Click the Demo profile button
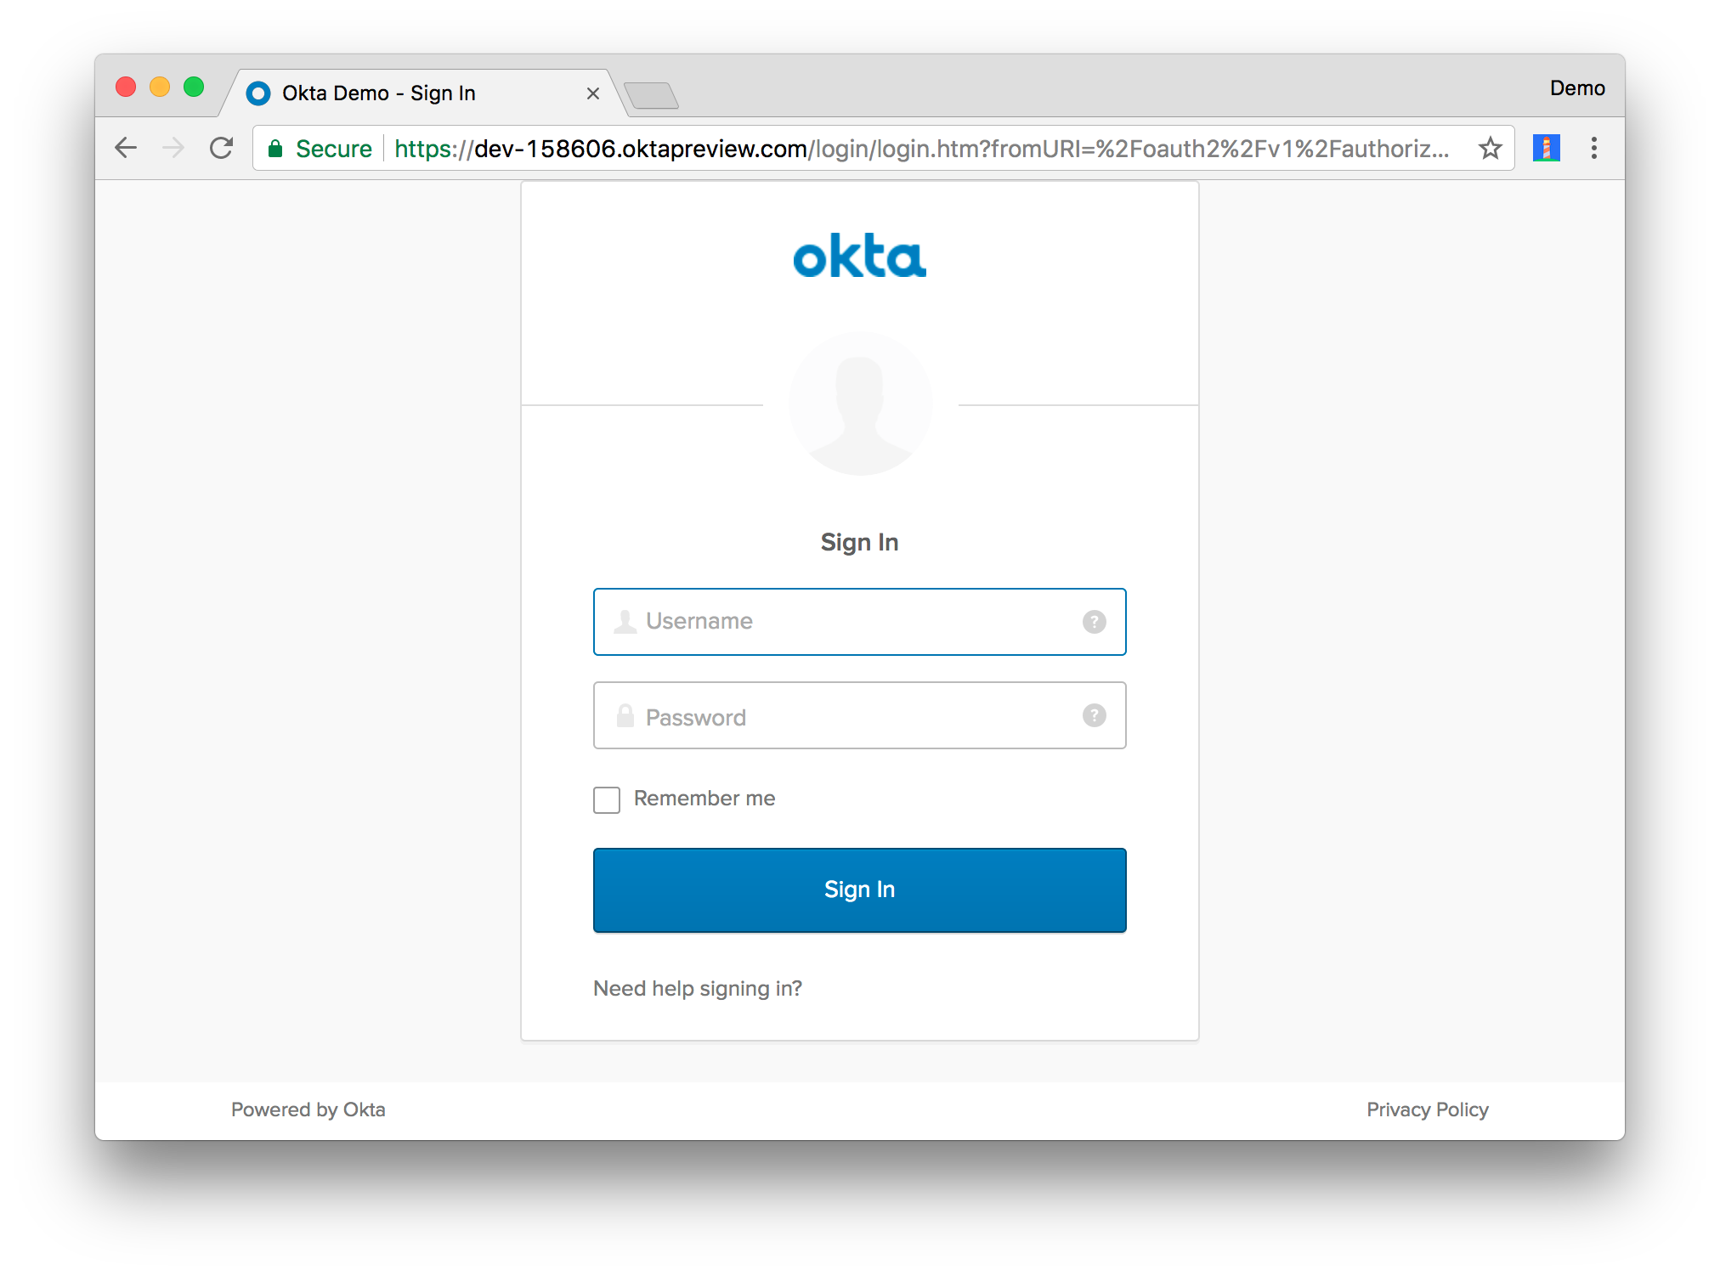This screenshot has width=1720, height=1276. click(1576, 88)
